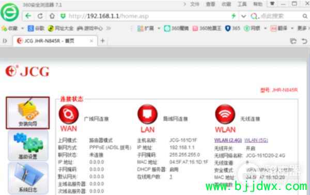
Task: Select the JCG JHR-N845R browser tab
Action: (x=55, y=41)
